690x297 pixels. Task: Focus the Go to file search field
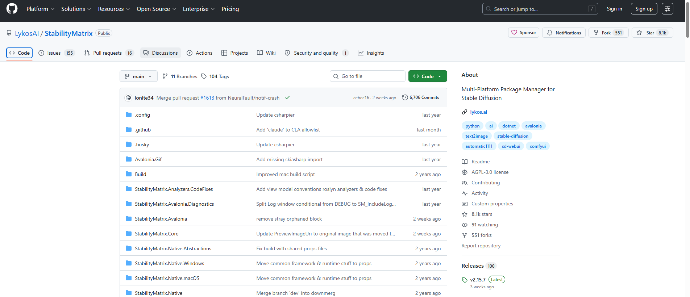coord(368,76)
